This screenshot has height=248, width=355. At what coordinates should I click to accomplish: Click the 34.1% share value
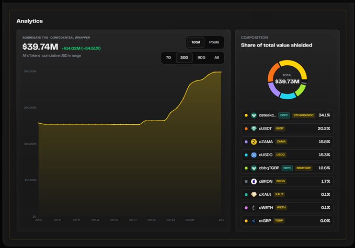(x=324, y=115)
